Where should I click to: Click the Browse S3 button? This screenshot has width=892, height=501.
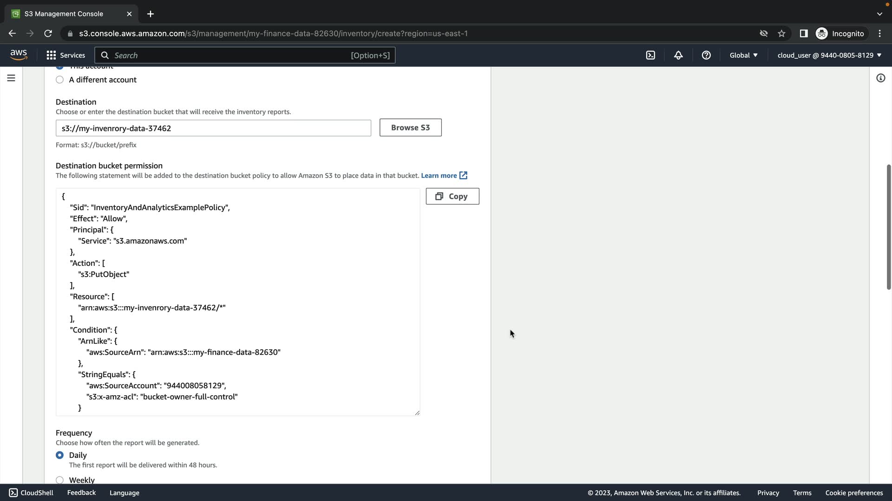point(410,128)
